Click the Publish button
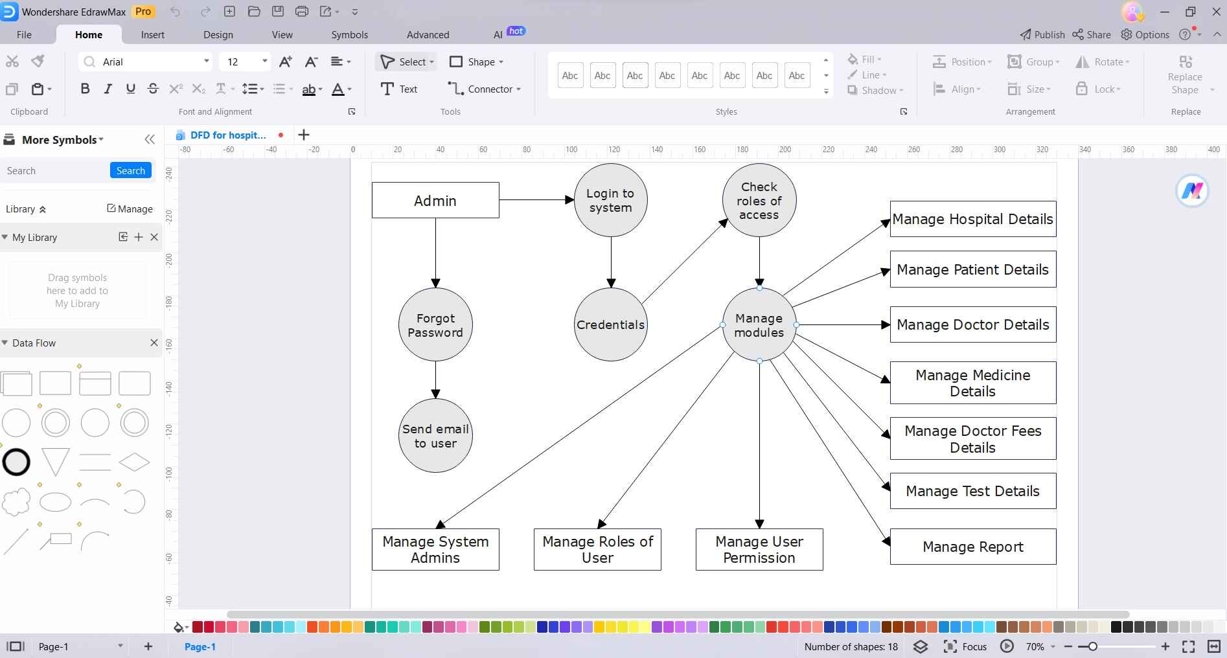The width and height of the screenshot is (1227, 658). point(1041,34)
